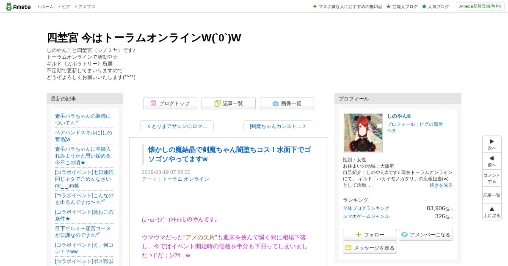Viewport: 508px width, 266px height.
Task: Click pink document icon on ブログトップ
Action: coord(153,103)
